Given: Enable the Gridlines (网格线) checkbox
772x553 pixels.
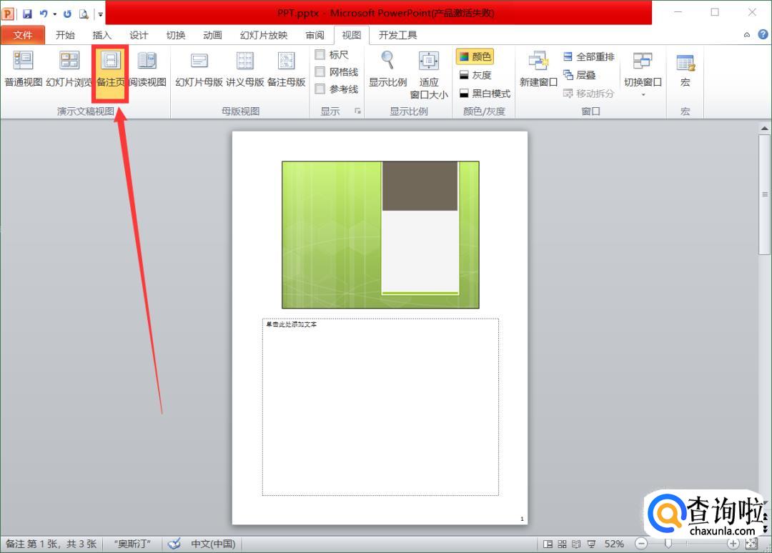Looking at the screenshot, I should tap(320, 72).
